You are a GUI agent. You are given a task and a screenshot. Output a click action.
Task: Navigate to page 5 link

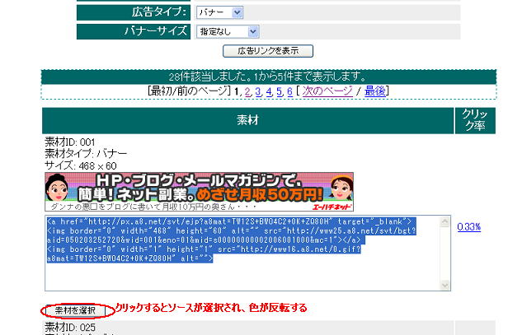pyautogui.click(x=280, y=91)
